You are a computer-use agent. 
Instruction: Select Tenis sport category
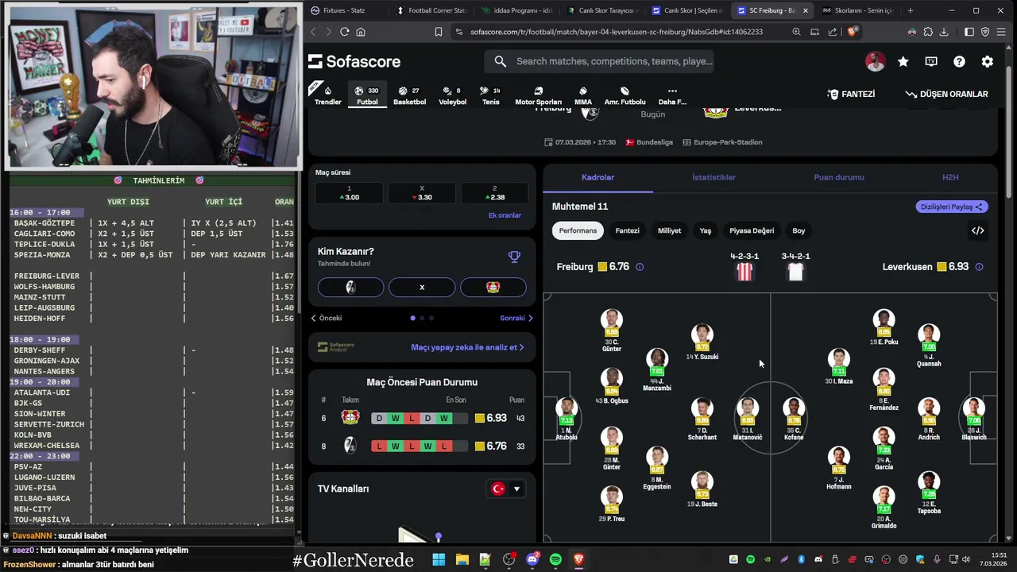pyautogui.click(x=491, y=95)
